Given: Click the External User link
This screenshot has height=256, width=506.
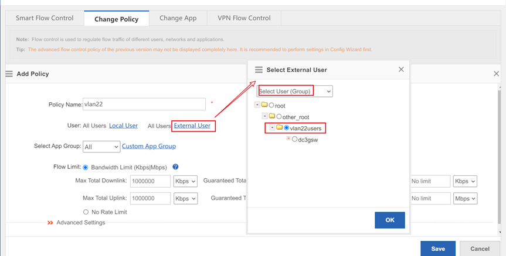Looking at the screenshot, I should click(x=192, y=126).
